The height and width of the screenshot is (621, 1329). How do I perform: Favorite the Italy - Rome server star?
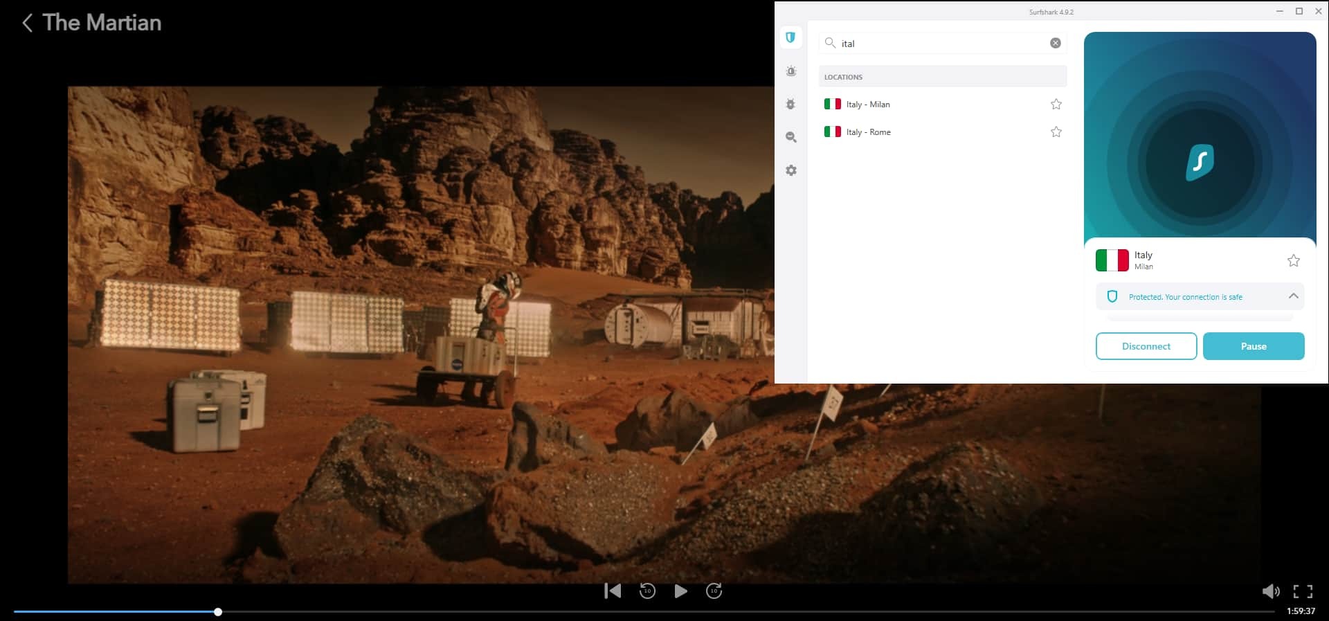point(1056,132)
